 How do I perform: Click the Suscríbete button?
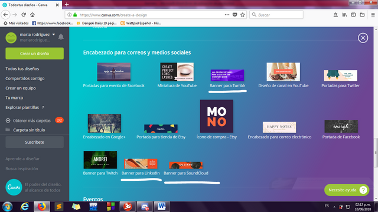point(34,142)
